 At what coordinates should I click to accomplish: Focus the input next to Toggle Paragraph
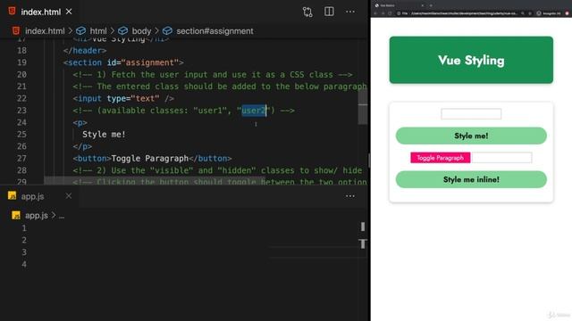pyautogui.click(x=501, y=158)
